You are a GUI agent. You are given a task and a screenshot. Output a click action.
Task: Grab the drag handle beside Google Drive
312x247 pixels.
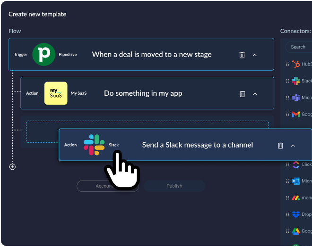pos(287,231)
